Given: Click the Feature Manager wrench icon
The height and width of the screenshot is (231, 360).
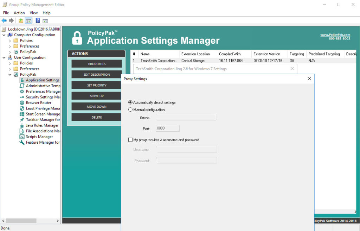Looking at the screenshot, I should click(22, 142).
